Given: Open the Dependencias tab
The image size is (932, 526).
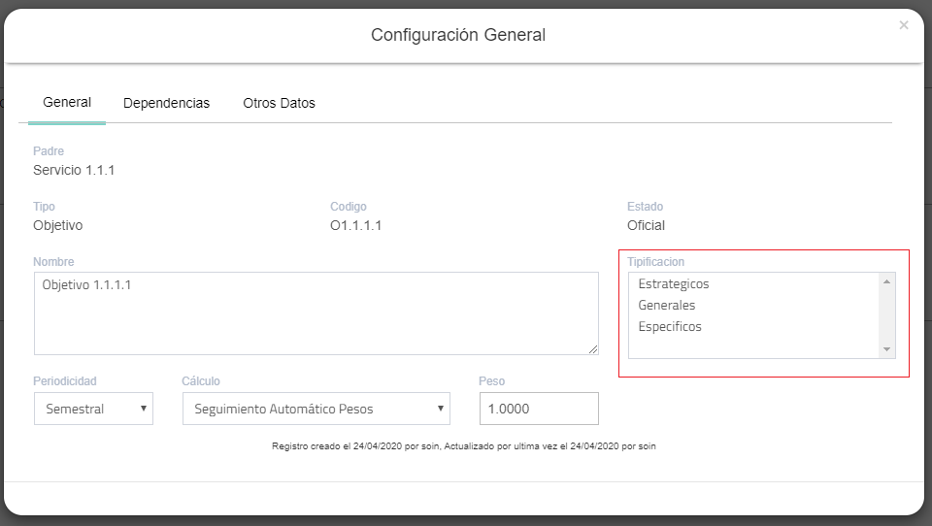Looking at the screenshot, I should 166,103.
